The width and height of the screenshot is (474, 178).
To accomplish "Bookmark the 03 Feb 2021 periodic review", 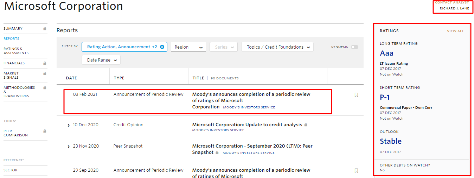I will pyautogui.click(x=356, y=95).
